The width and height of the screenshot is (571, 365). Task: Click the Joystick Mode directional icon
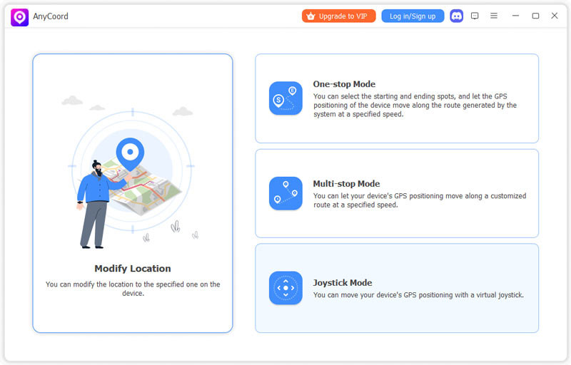[285, 288]
